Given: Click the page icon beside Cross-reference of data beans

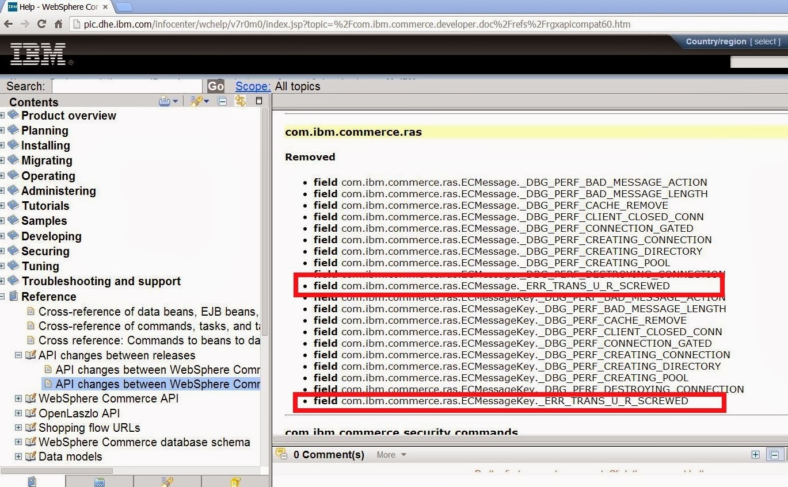Looking at the screenshot, I should (x=31, y=312).
